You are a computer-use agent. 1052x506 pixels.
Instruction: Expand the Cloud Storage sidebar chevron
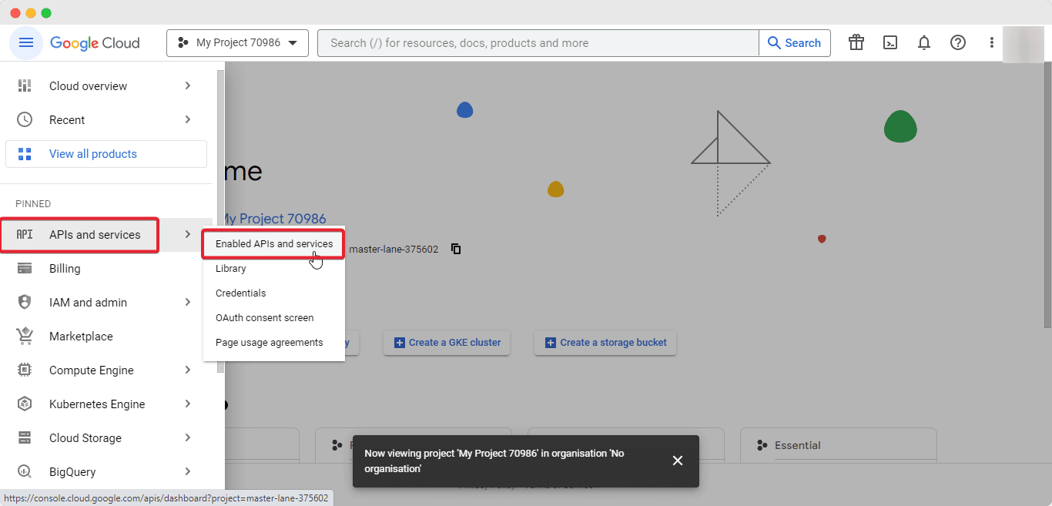click(187, 437)
